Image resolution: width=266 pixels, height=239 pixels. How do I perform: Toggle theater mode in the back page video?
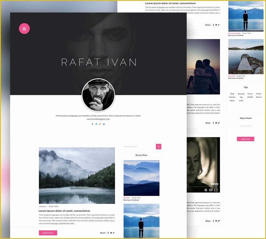pyautogui.click(x=211, y=190)
